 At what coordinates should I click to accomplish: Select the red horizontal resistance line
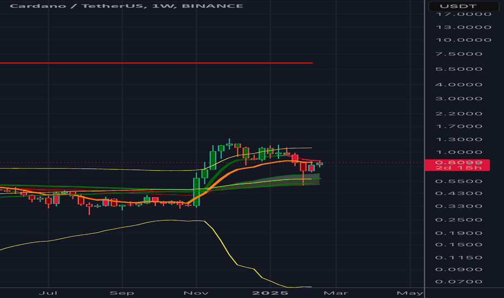156,63
